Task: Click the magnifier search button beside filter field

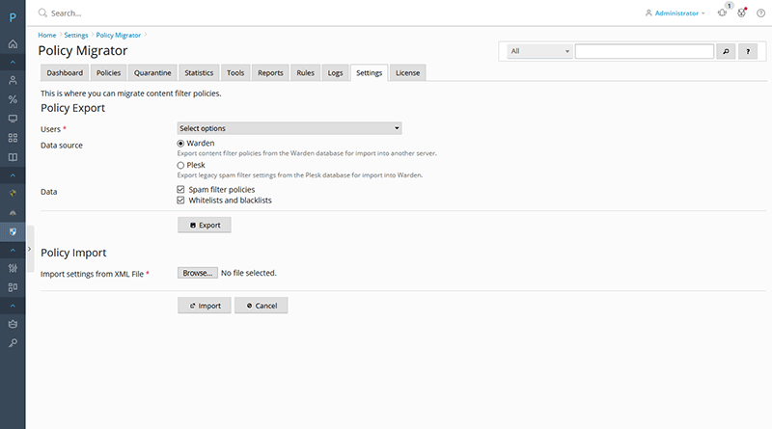Action: (726, 51)
